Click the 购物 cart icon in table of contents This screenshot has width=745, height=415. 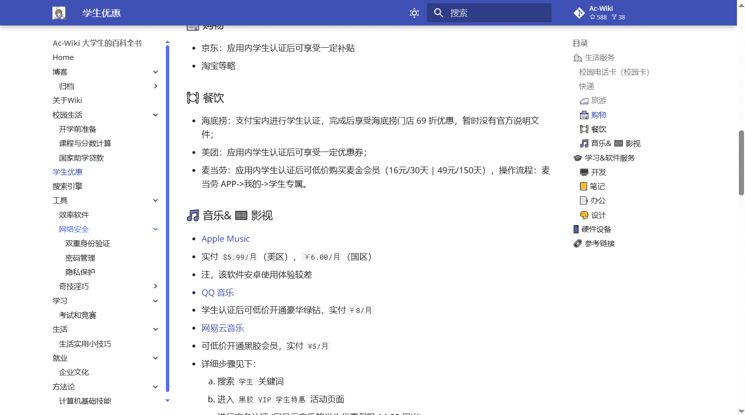(x=584, y=115)
